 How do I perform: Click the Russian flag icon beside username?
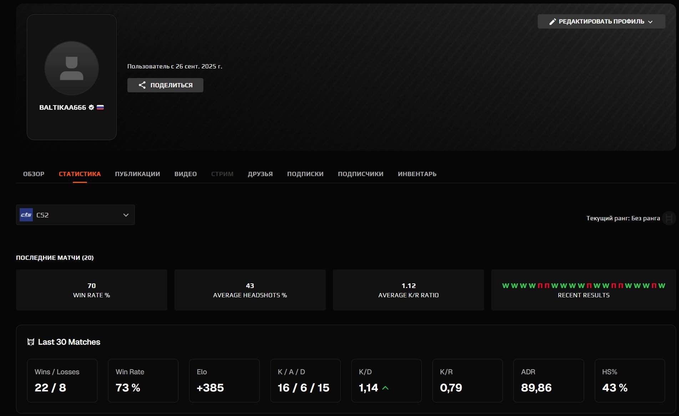[x=100, y=107]
